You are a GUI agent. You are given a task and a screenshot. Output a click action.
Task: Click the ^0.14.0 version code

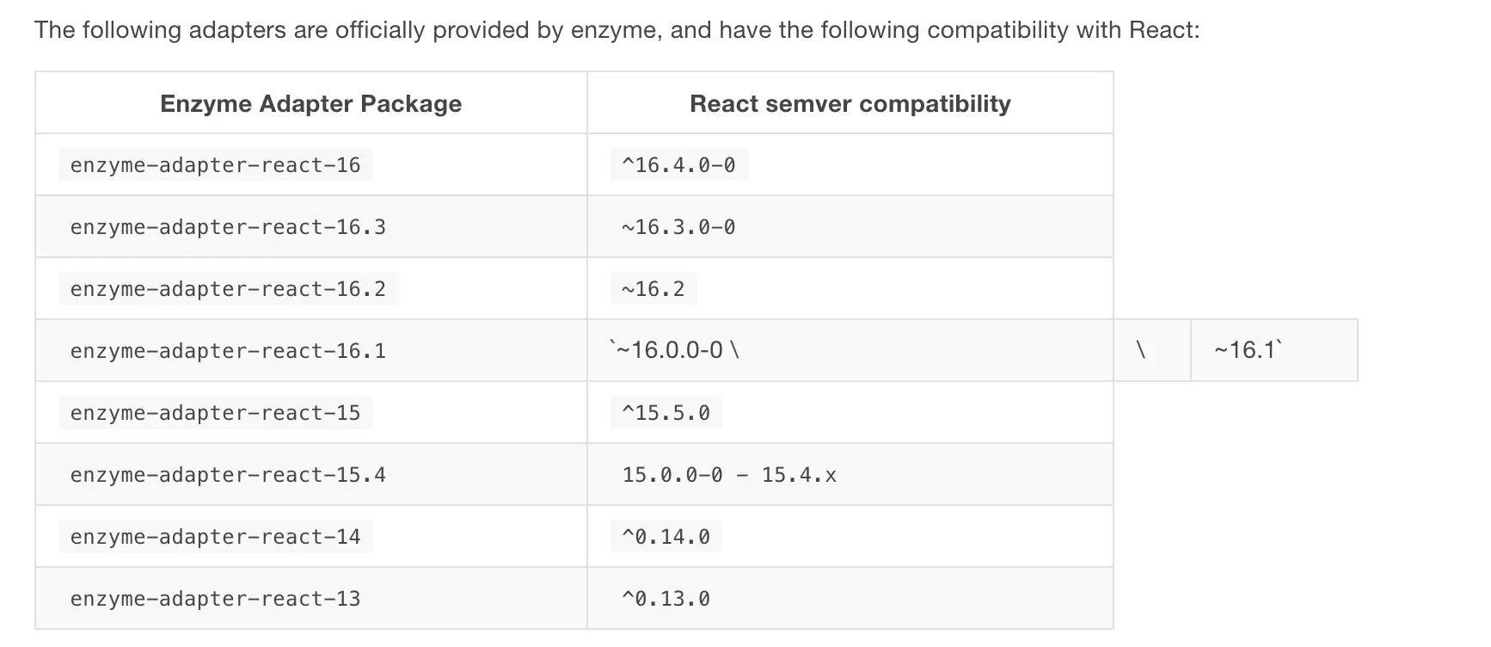click(666, 537)
